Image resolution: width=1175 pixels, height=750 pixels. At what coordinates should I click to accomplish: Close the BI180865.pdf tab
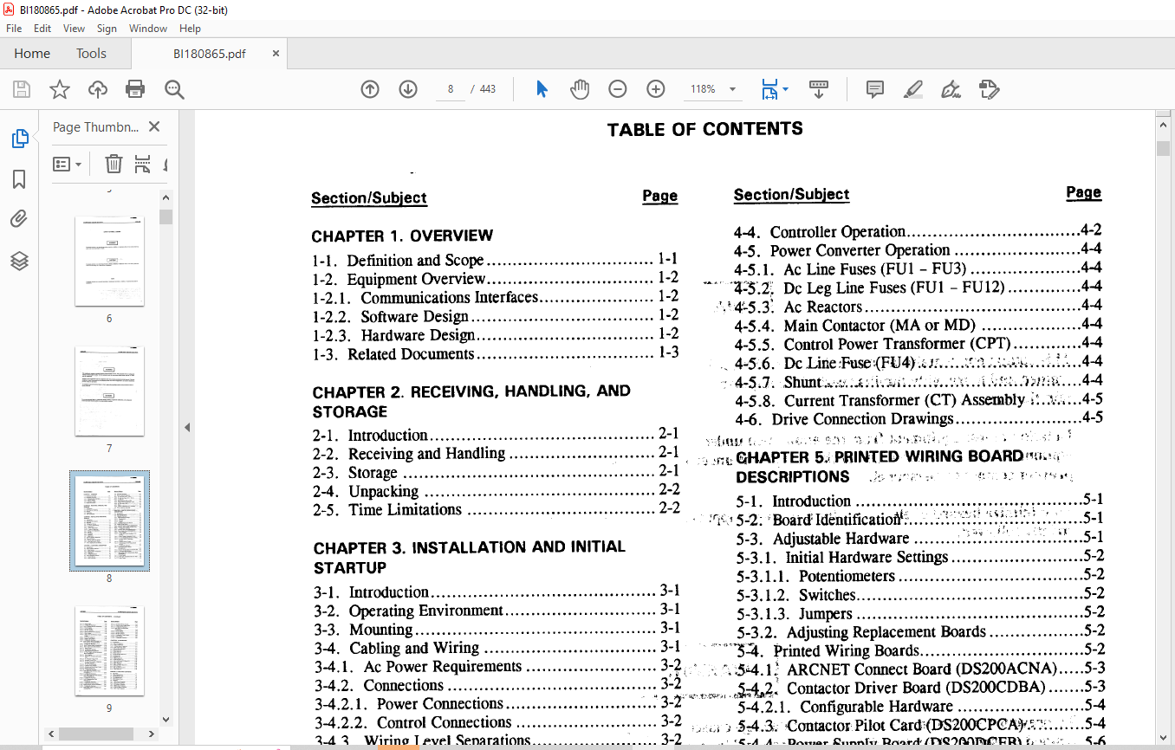pyautogui.click(x=276, y=54)
